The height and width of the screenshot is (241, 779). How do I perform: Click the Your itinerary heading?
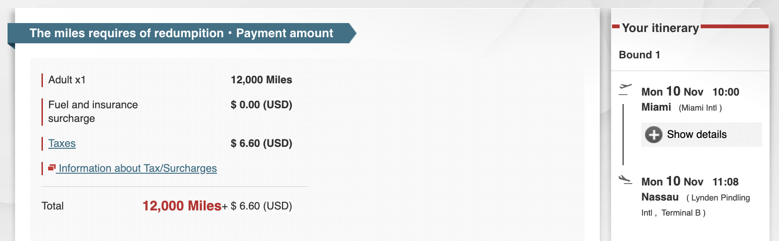[x=660, y=28]
